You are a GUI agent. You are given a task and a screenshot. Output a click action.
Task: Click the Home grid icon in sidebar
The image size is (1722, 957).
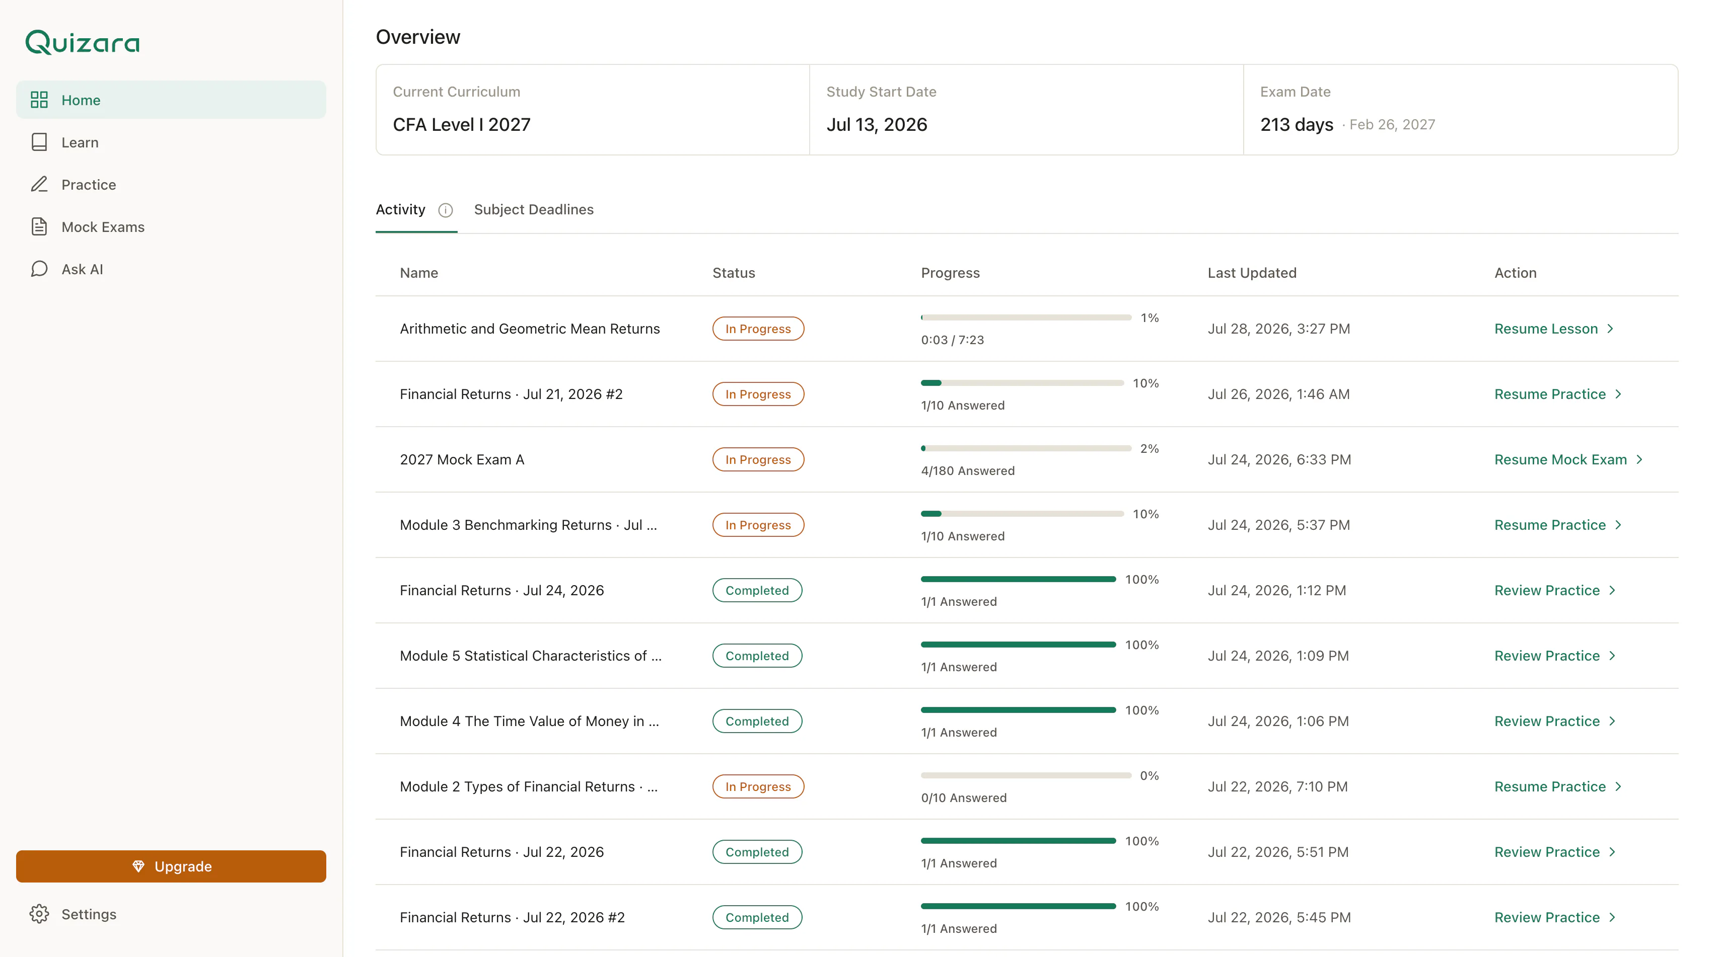(x=39, y=100)
